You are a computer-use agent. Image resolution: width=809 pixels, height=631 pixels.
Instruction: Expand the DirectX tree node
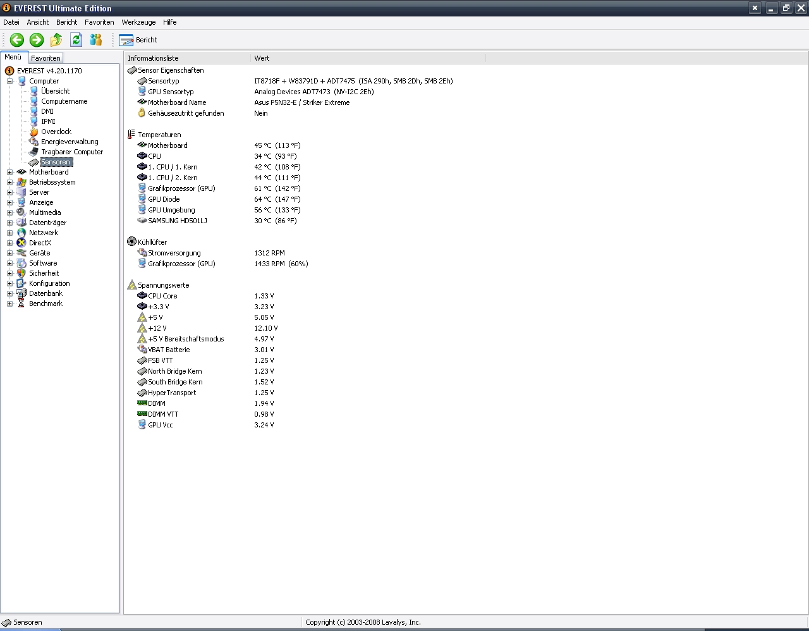click(10, 243)
